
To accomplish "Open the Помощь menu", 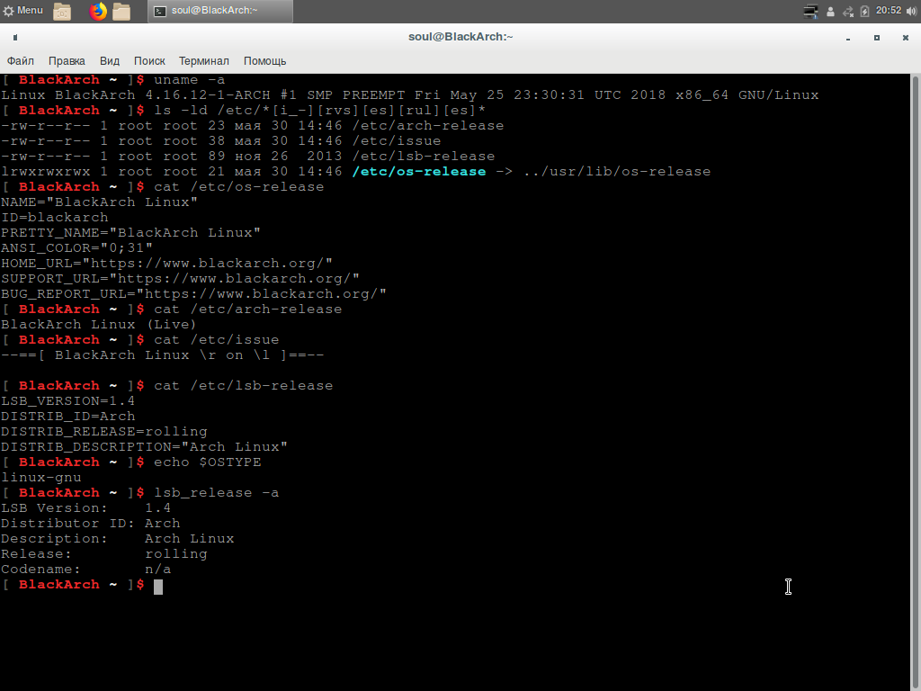I will (x=265, y=61).
